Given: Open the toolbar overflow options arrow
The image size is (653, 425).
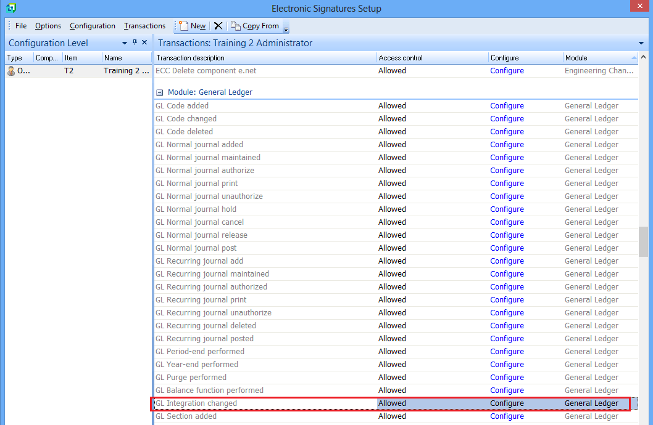Looking at the screenshot, I should [286, 29].
